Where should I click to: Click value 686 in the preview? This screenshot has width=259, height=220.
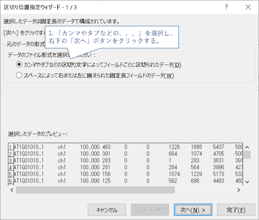coord(195,181)
